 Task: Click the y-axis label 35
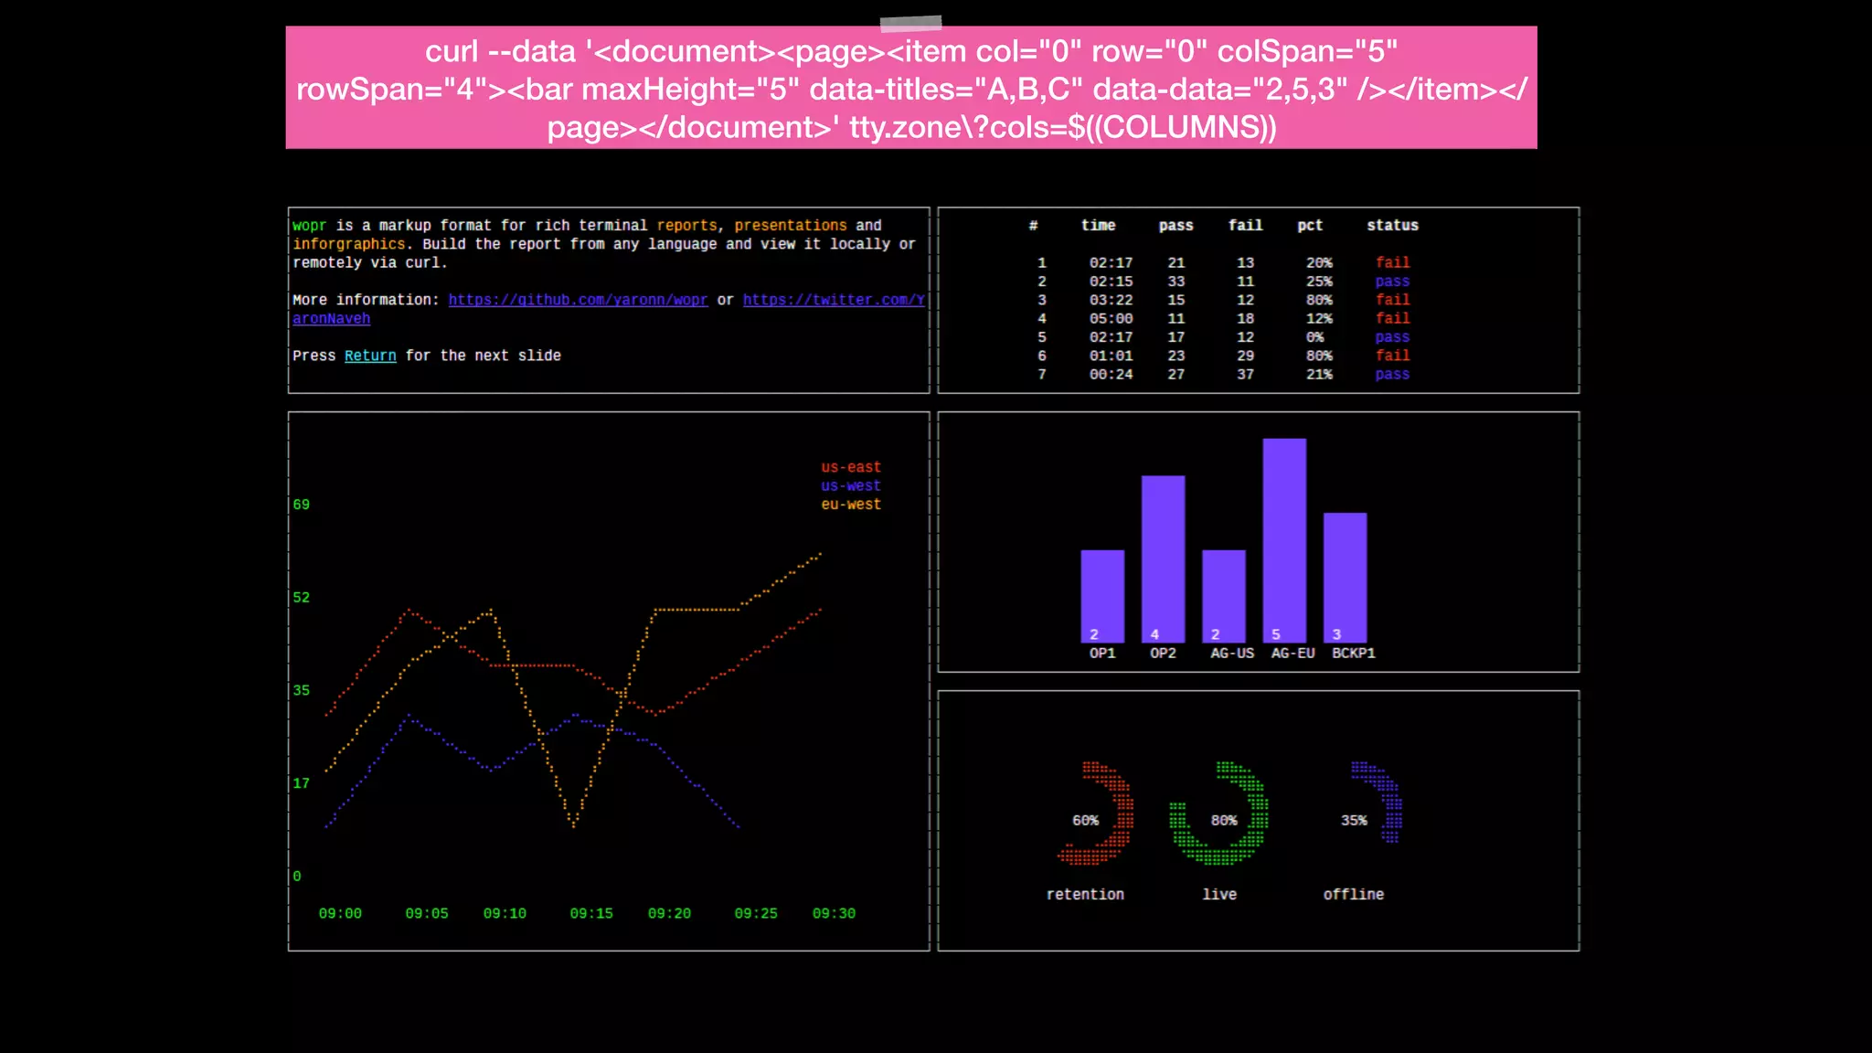tap(301, 691)
